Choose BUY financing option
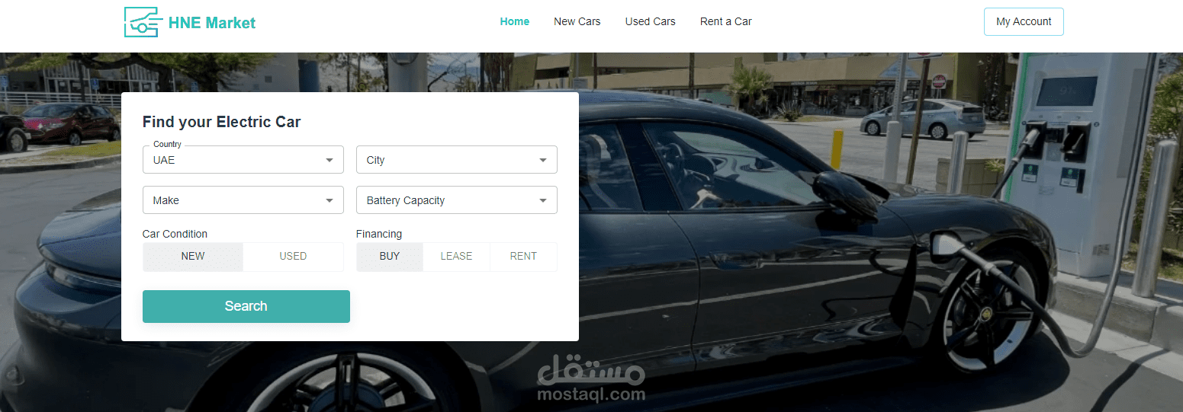 [x=390, y=257]
